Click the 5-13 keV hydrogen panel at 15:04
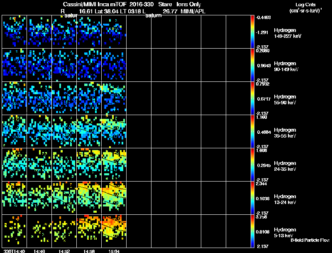The width and height of the screenshot is (332, 253). click(x=114, y=231)
